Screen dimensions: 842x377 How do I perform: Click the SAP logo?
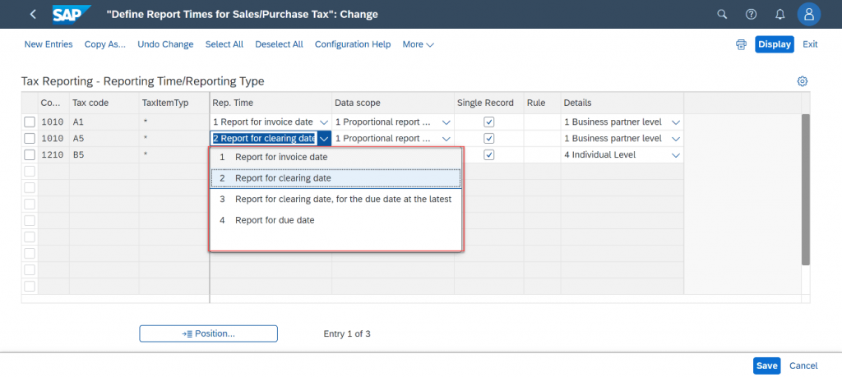(72, 15)
